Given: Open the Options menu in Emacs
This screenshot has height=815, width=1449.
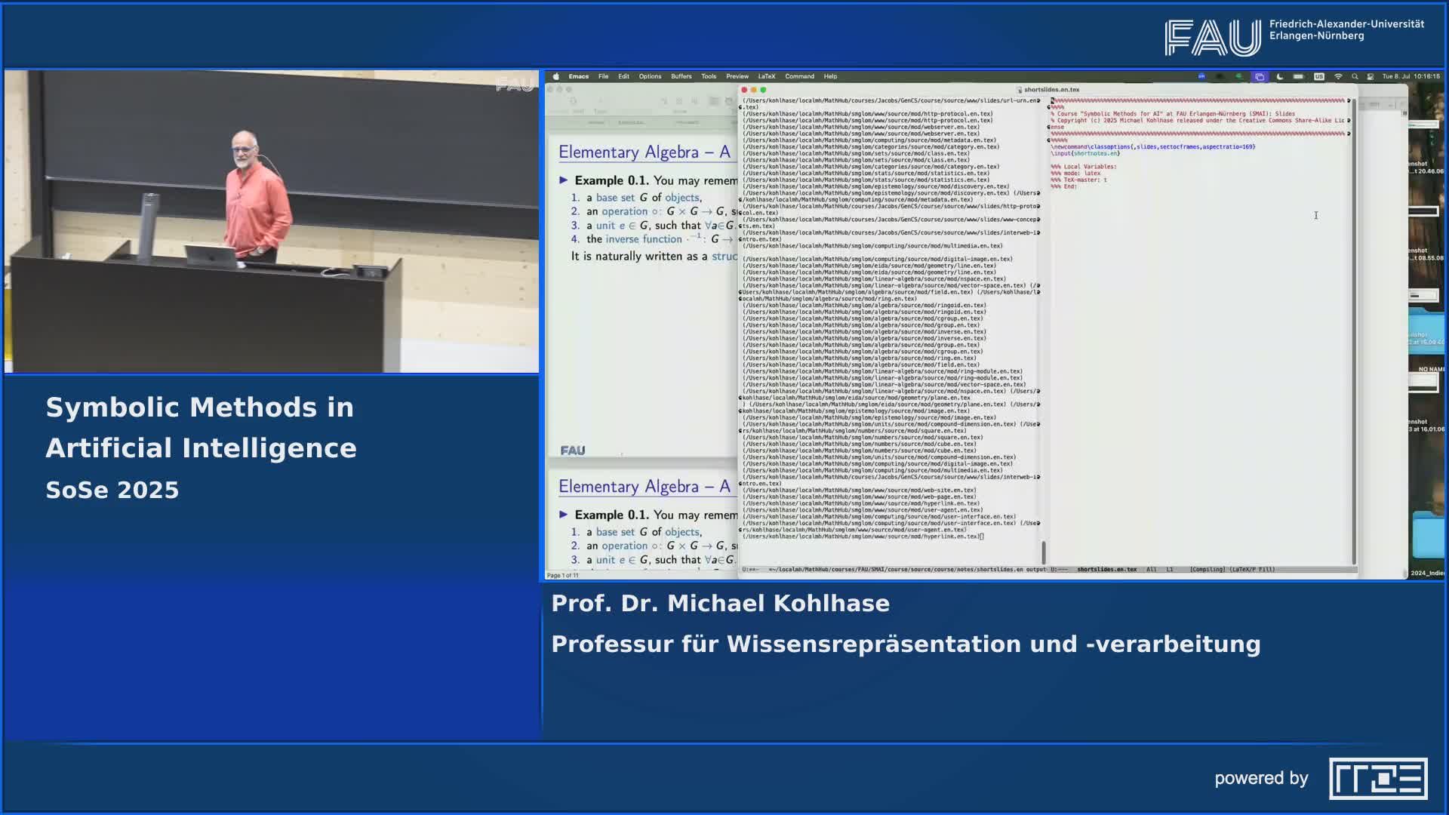Looking at the screenshot, I should (650, 76).
